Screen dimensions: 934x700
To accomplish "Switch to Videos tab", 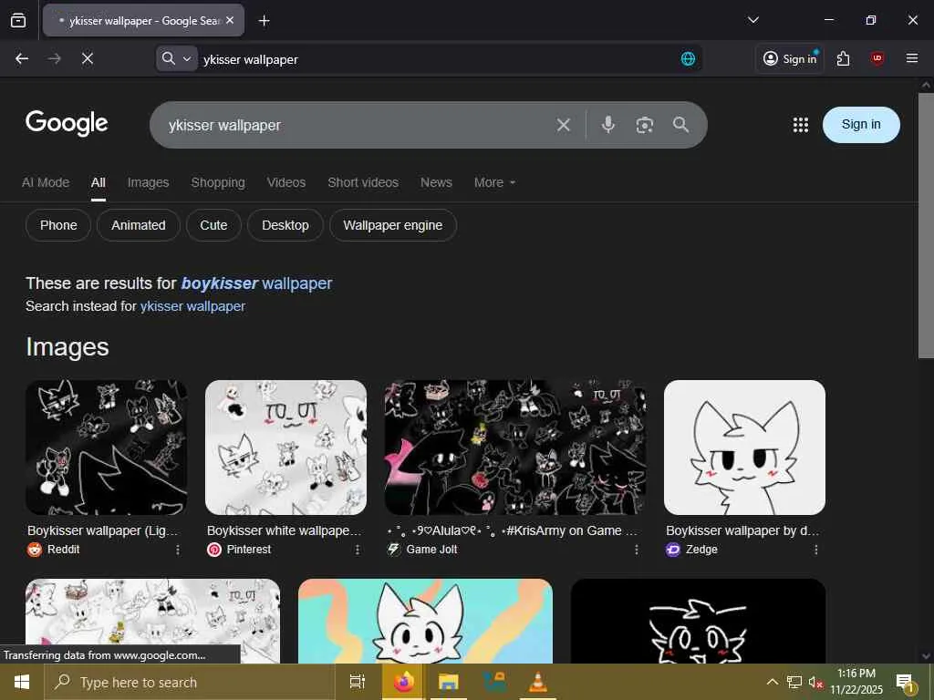I will click(x=285, y=182).
